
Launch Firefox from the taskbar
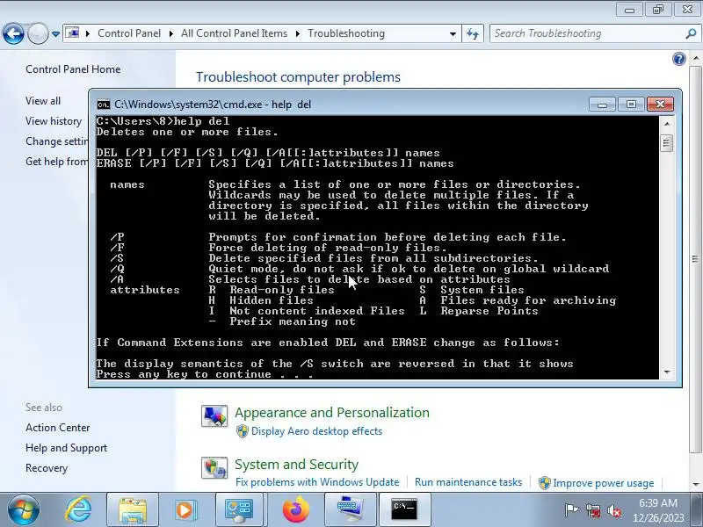click(295, 509)
